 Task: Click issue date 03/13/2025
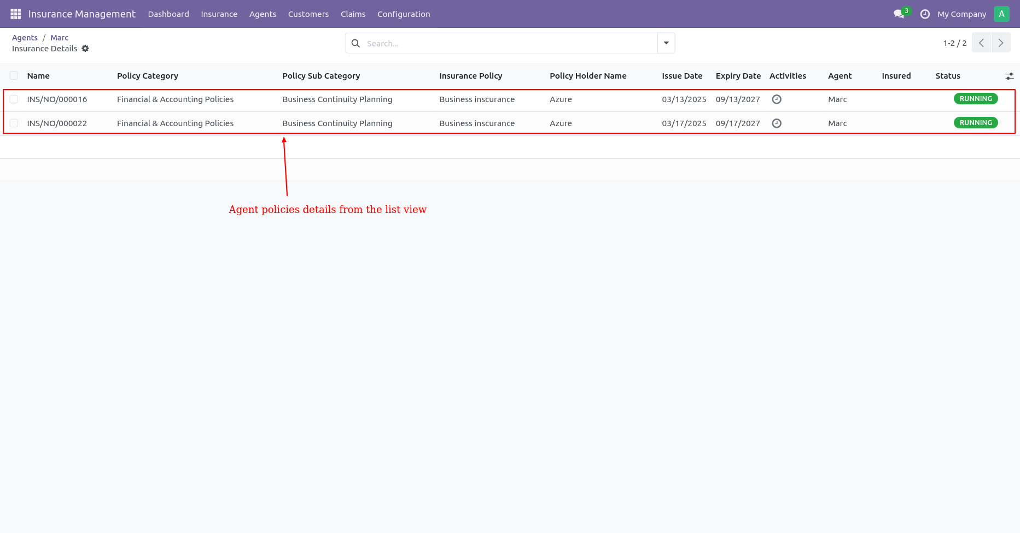[x=684, y=99]
